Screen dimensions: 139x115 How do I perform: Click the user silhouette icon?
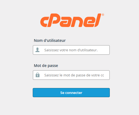pyautogui.click(x=37, y=50)
